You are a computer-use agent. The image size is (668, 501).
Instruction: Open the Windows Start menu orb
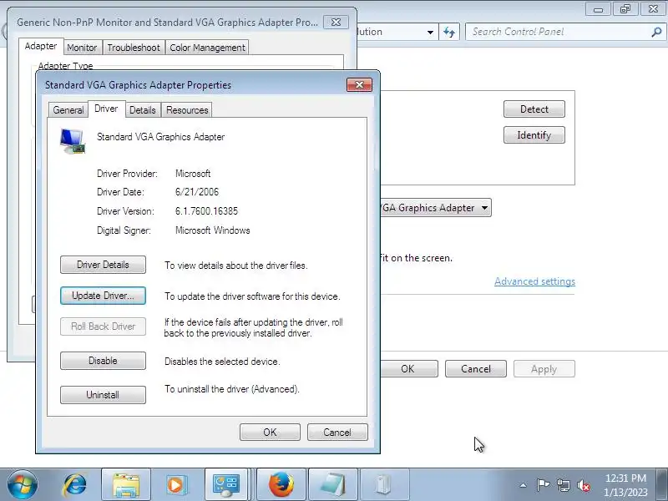click(x=23, y=485)
